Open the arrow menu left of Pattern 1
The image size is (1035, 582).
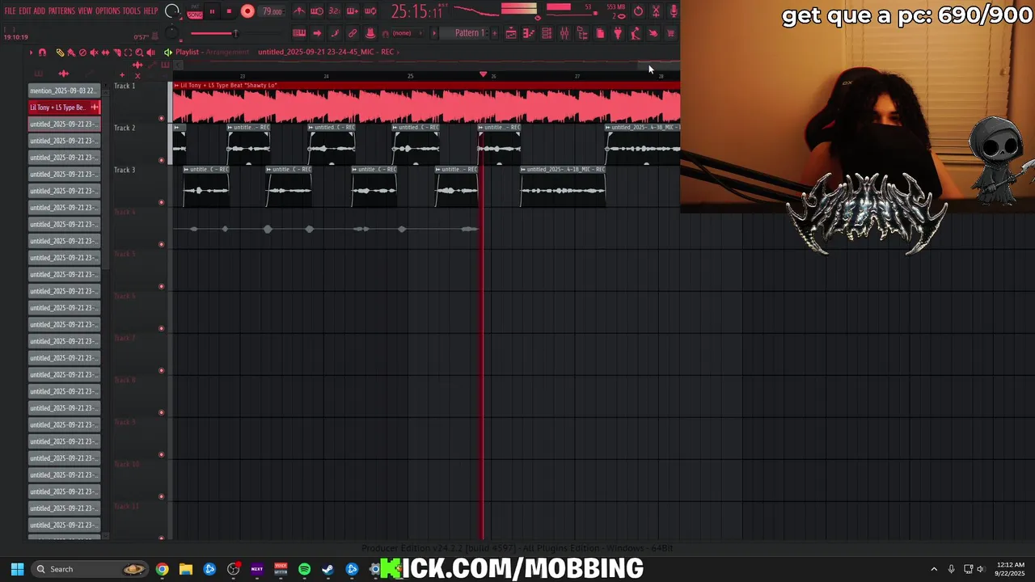[x=434, y=33]
